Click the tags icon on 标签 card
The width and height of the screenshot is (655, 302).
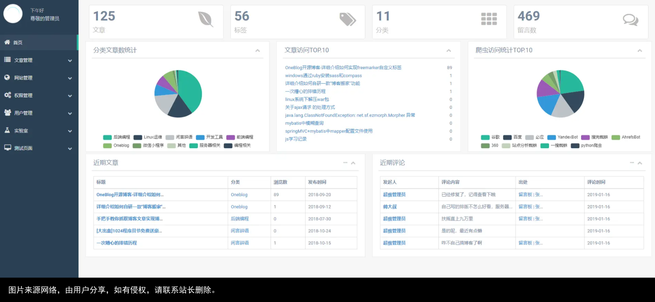348,19
